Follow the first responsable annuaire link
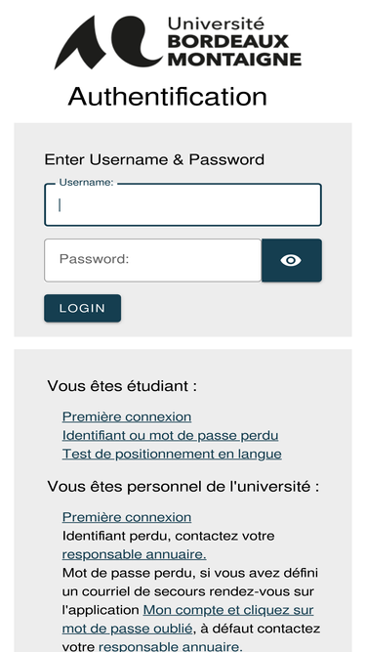The width and height of the screenshot is (366, 652). point(134,554)
